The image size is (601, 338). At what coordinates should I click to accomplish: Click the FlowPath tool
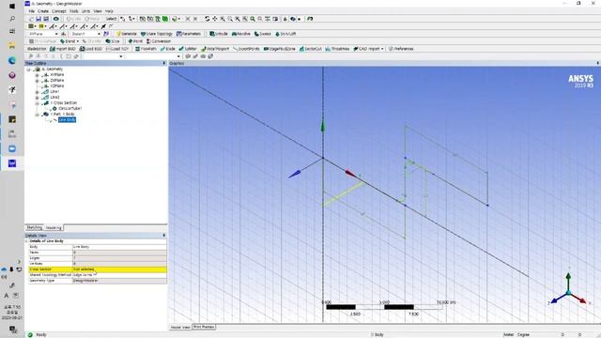click(146, 49)
